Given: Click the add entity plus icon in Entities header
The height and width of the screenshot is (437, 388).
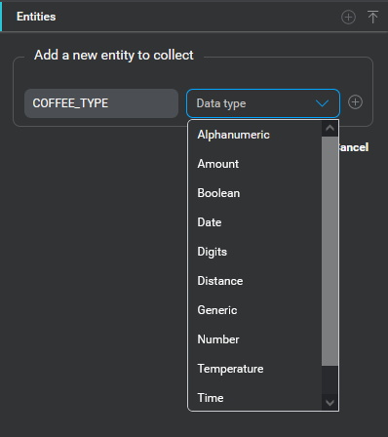Looking at the screenshot, I should click(x=348, y=17).
